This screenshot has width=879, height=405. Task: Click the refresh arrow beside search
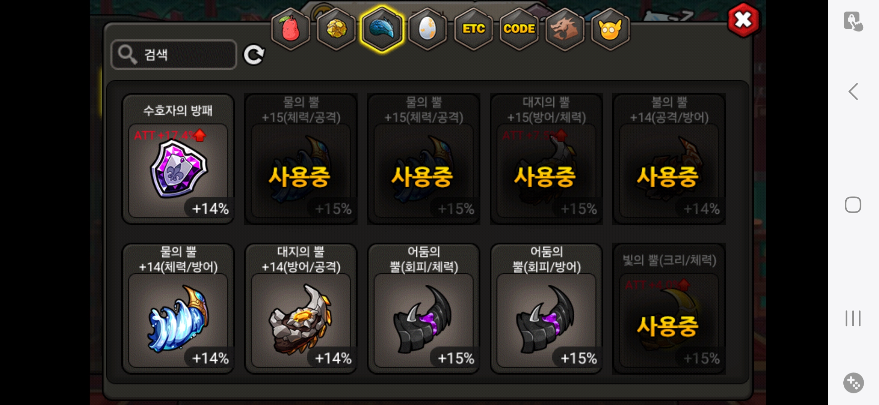click(x=254, y=55)
